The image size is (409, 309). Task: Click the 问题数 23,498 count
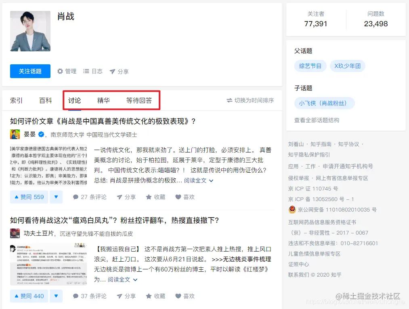376,19
